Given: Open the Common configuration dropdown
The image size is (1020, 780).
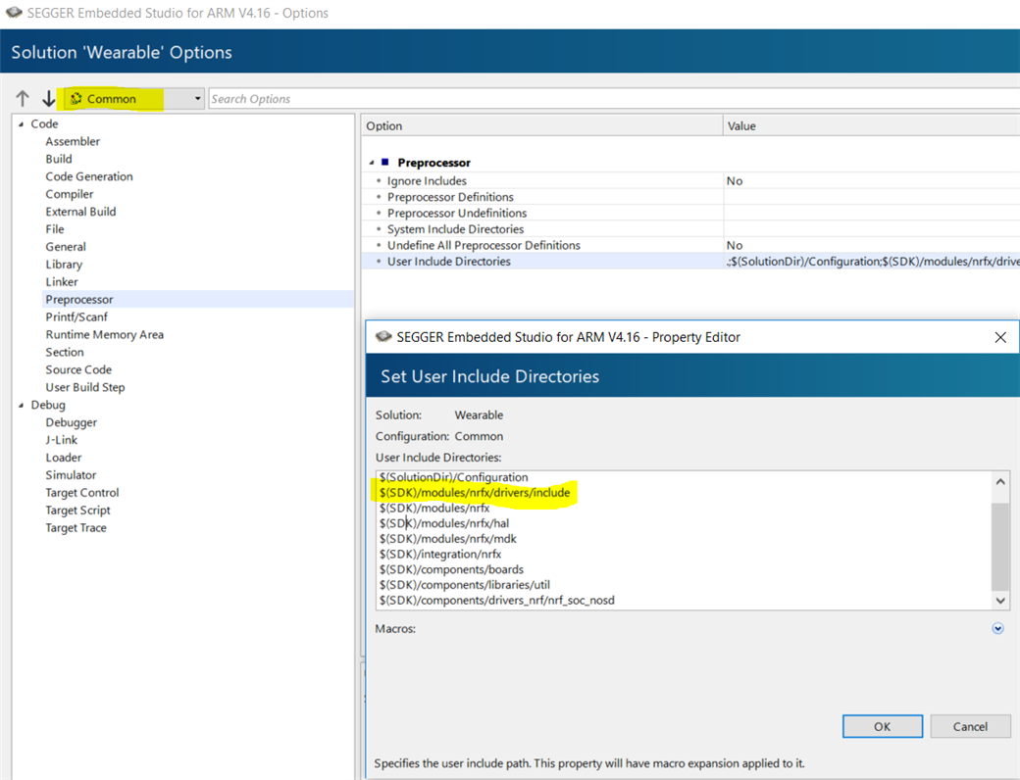Looking at the screenshot, I should [134, 99].
